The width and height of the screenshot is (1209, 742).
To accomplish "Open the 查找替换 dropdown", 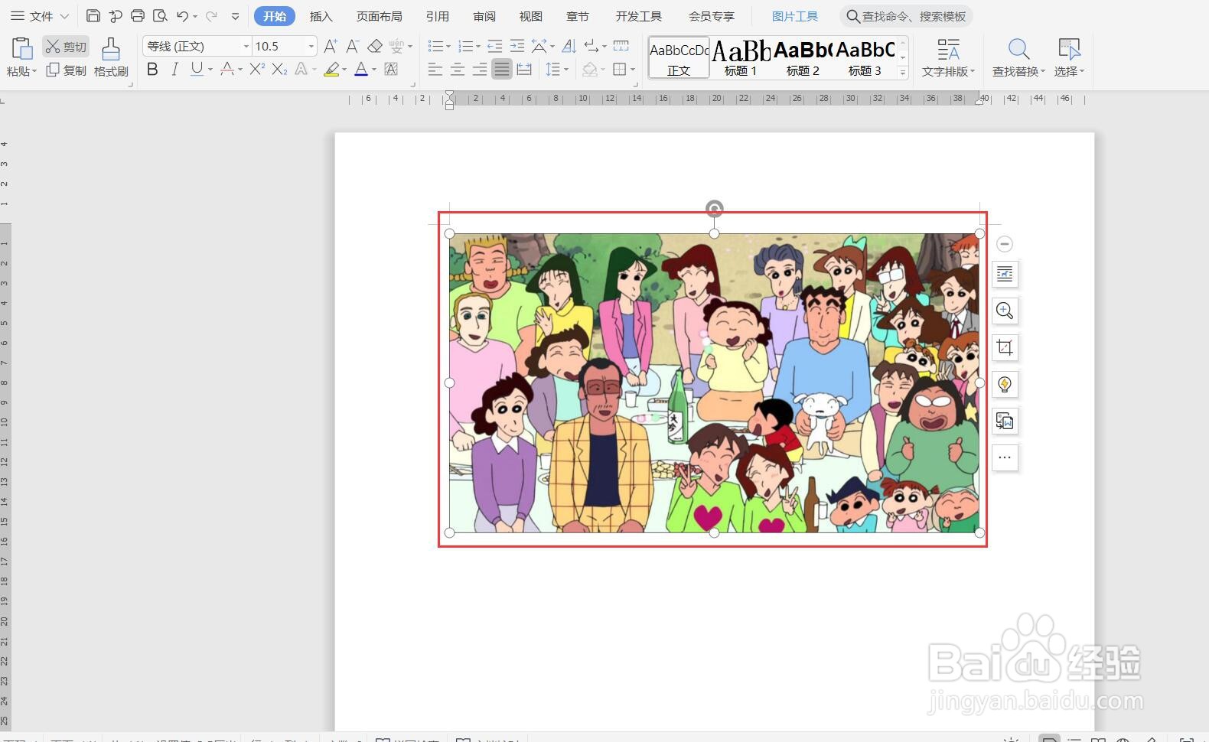I will (x=1018, y=71).
